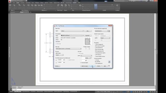Select Portrait drawing orientation
The image size is (166, 93).
pyautogui.click(x=95, y=60)
